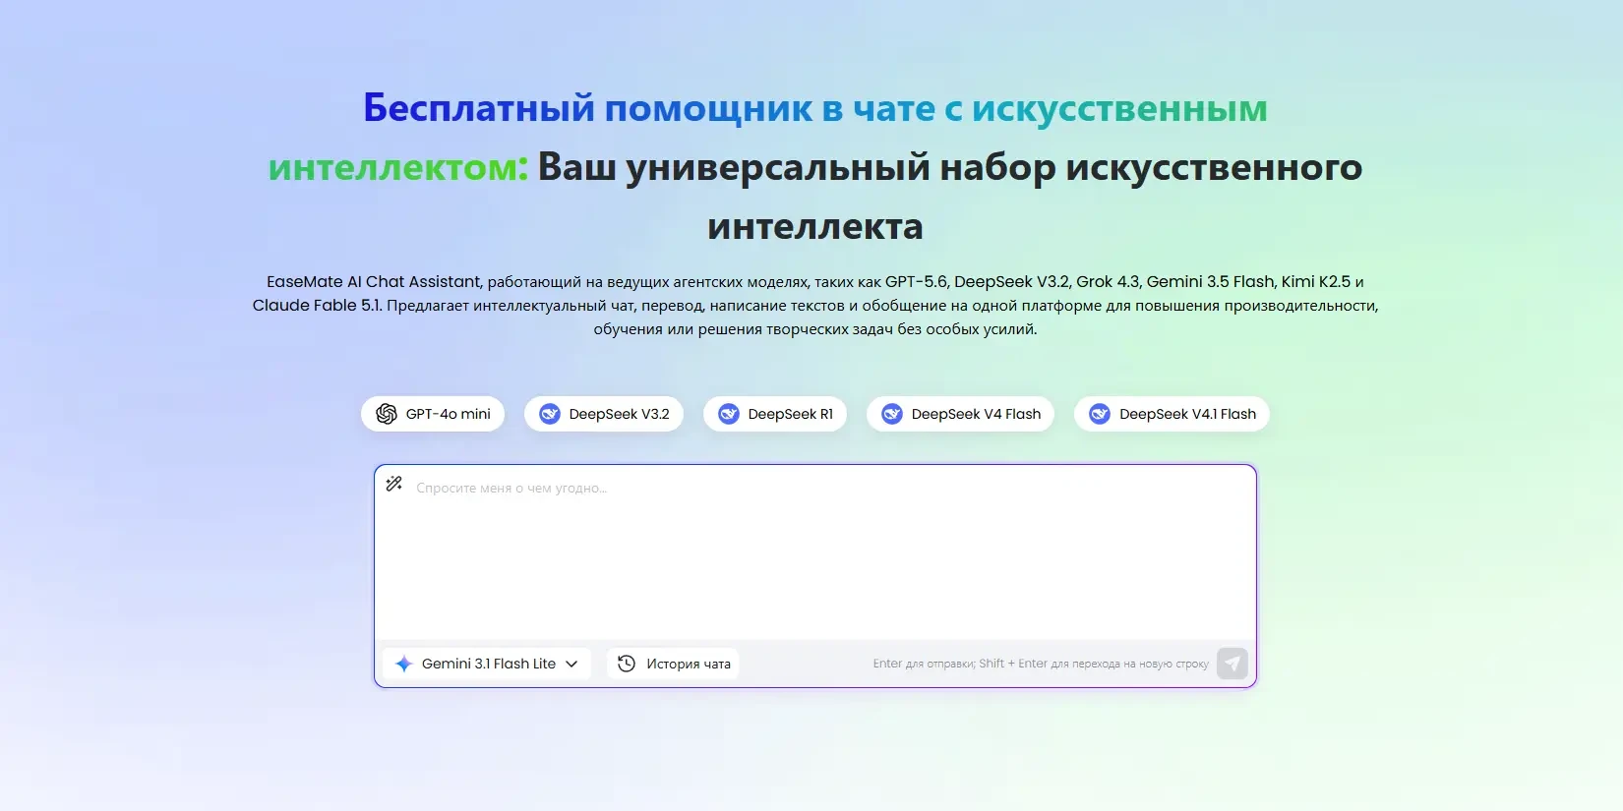Click the OpenAI logo on GPT-4o mini
Image resolution: width=1623 pixels, height=811 pixels.
pos(387,414)
